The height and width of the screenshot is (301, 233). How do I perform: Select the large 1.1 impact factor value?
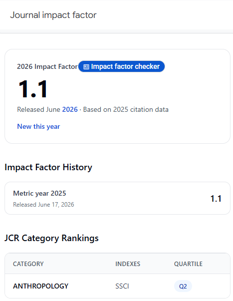tap(33, 89)
